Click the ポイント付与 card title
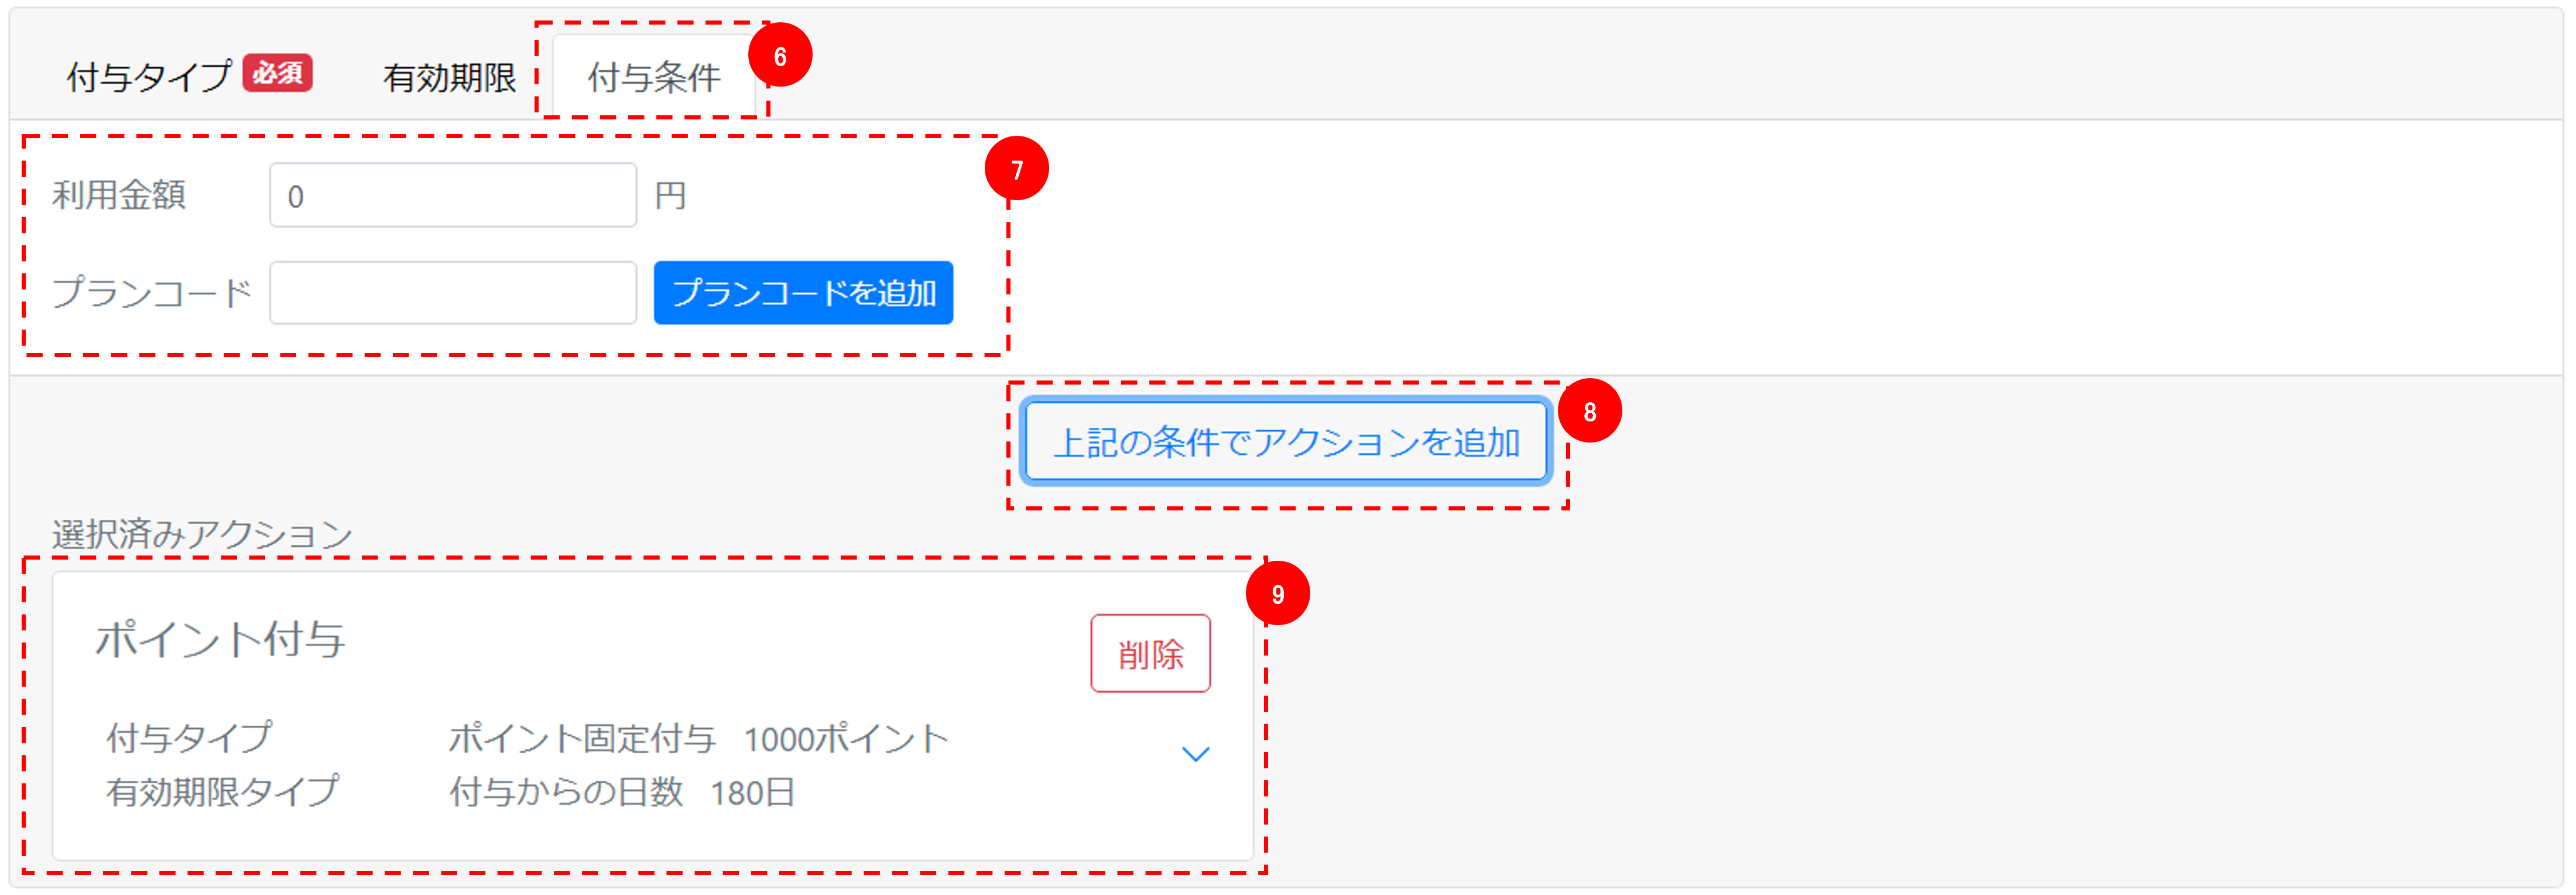 pyautogui.click(x=220, y=639)
